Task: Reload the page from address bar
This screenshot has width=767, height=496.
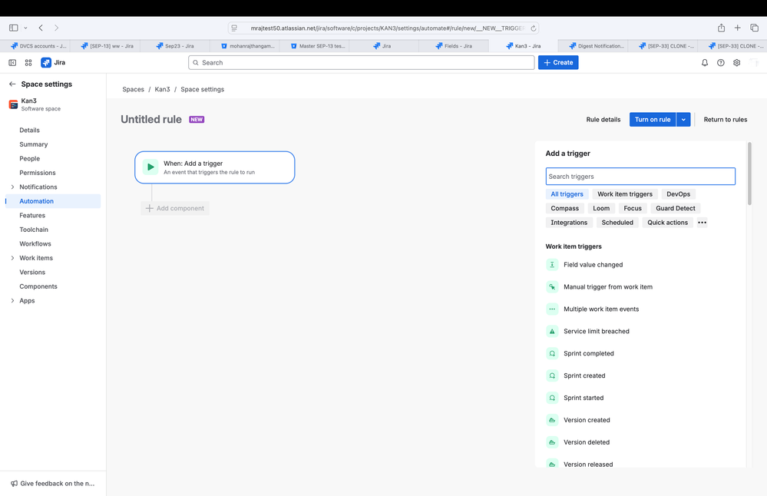Action: click(533, 28)
